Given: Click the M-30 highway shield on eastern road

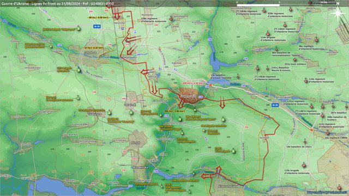Looking at the screenshot, I should click(275, 105).
